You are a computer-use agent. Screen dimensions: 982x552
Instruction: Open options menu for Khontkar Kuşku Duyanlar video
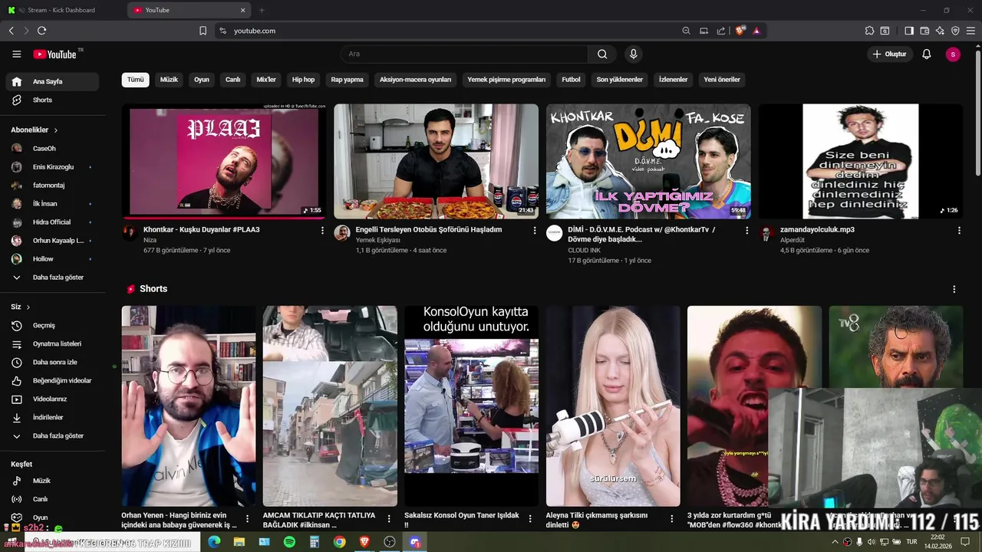(x=322, y=230)
